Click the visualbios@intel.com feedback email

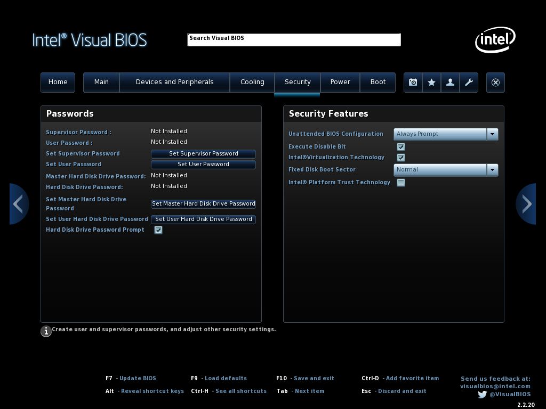coord(495,386)
